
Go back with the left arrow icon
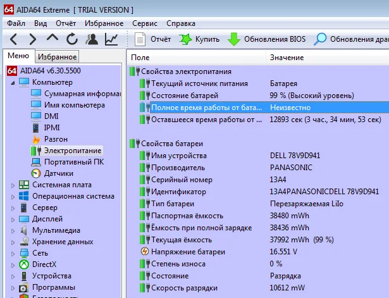14,39
